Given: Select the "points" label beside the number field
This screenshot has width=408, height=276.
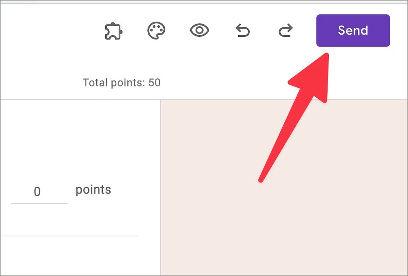Looking at the screenshot, I should (x=93, y=190).
